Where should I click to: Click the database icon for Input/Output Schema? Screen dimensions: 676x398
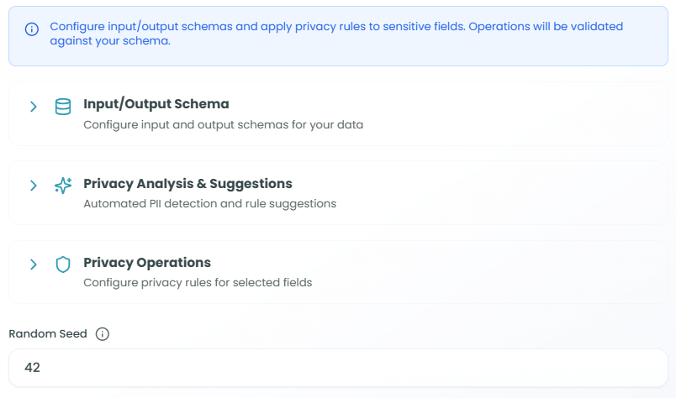pyautogui.click(x=62, y=107)
